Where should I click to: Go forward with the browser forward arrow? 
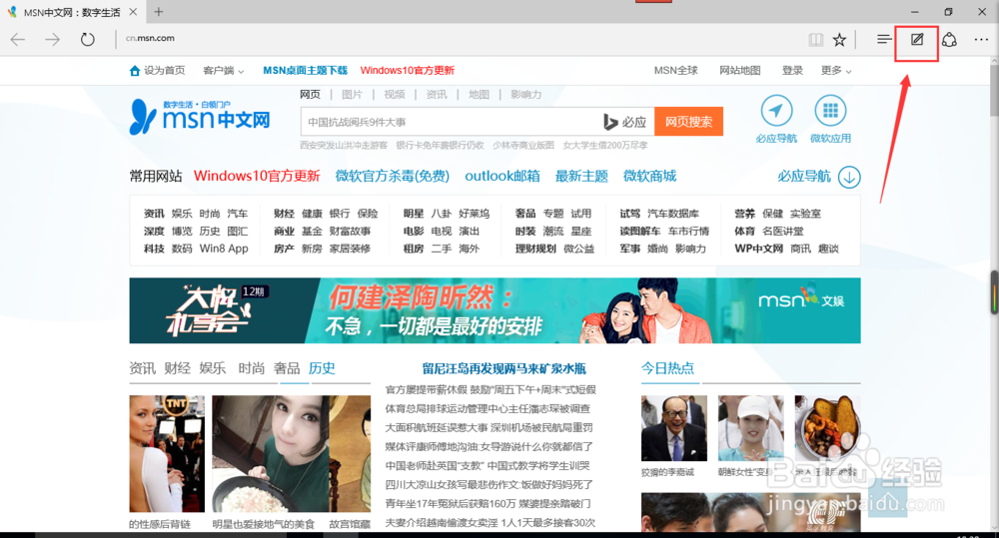click(52, 40)
